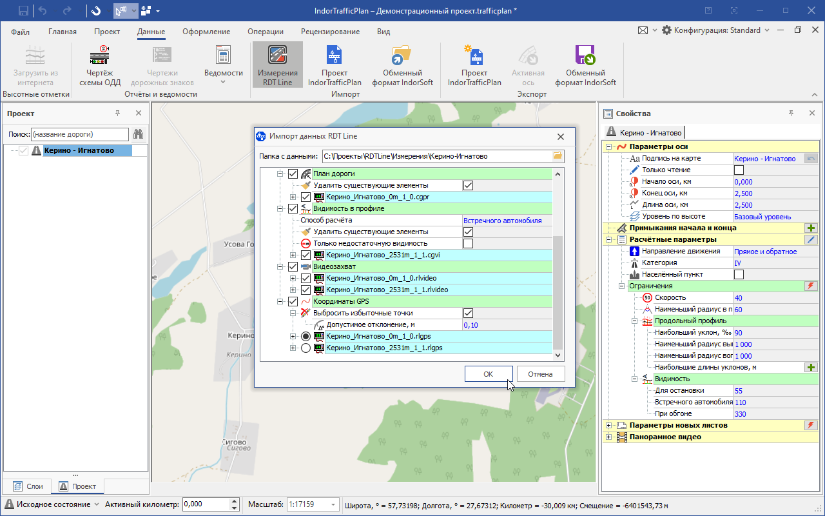Uncheck Выбросить избыточные точки checkbox
The width and height of the screenshot is (825, 516).
[x=469, y=313]
